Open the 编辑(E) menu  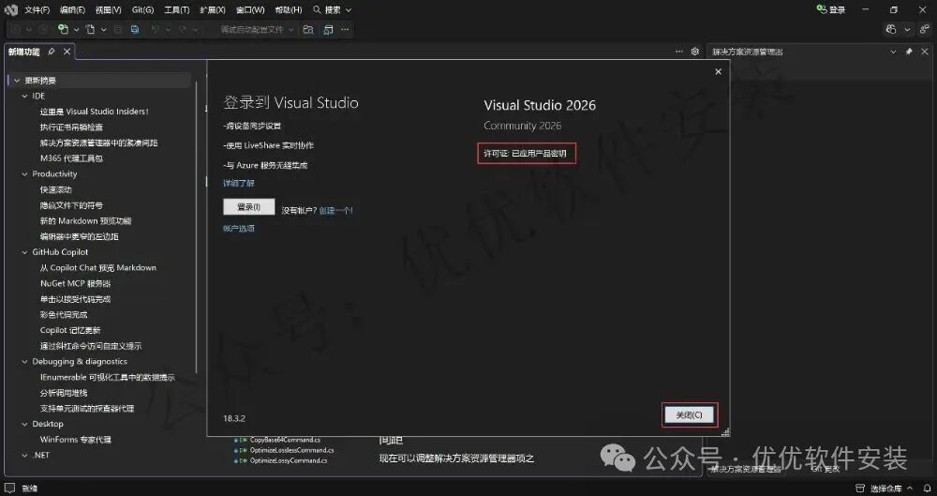pos(72,10)
